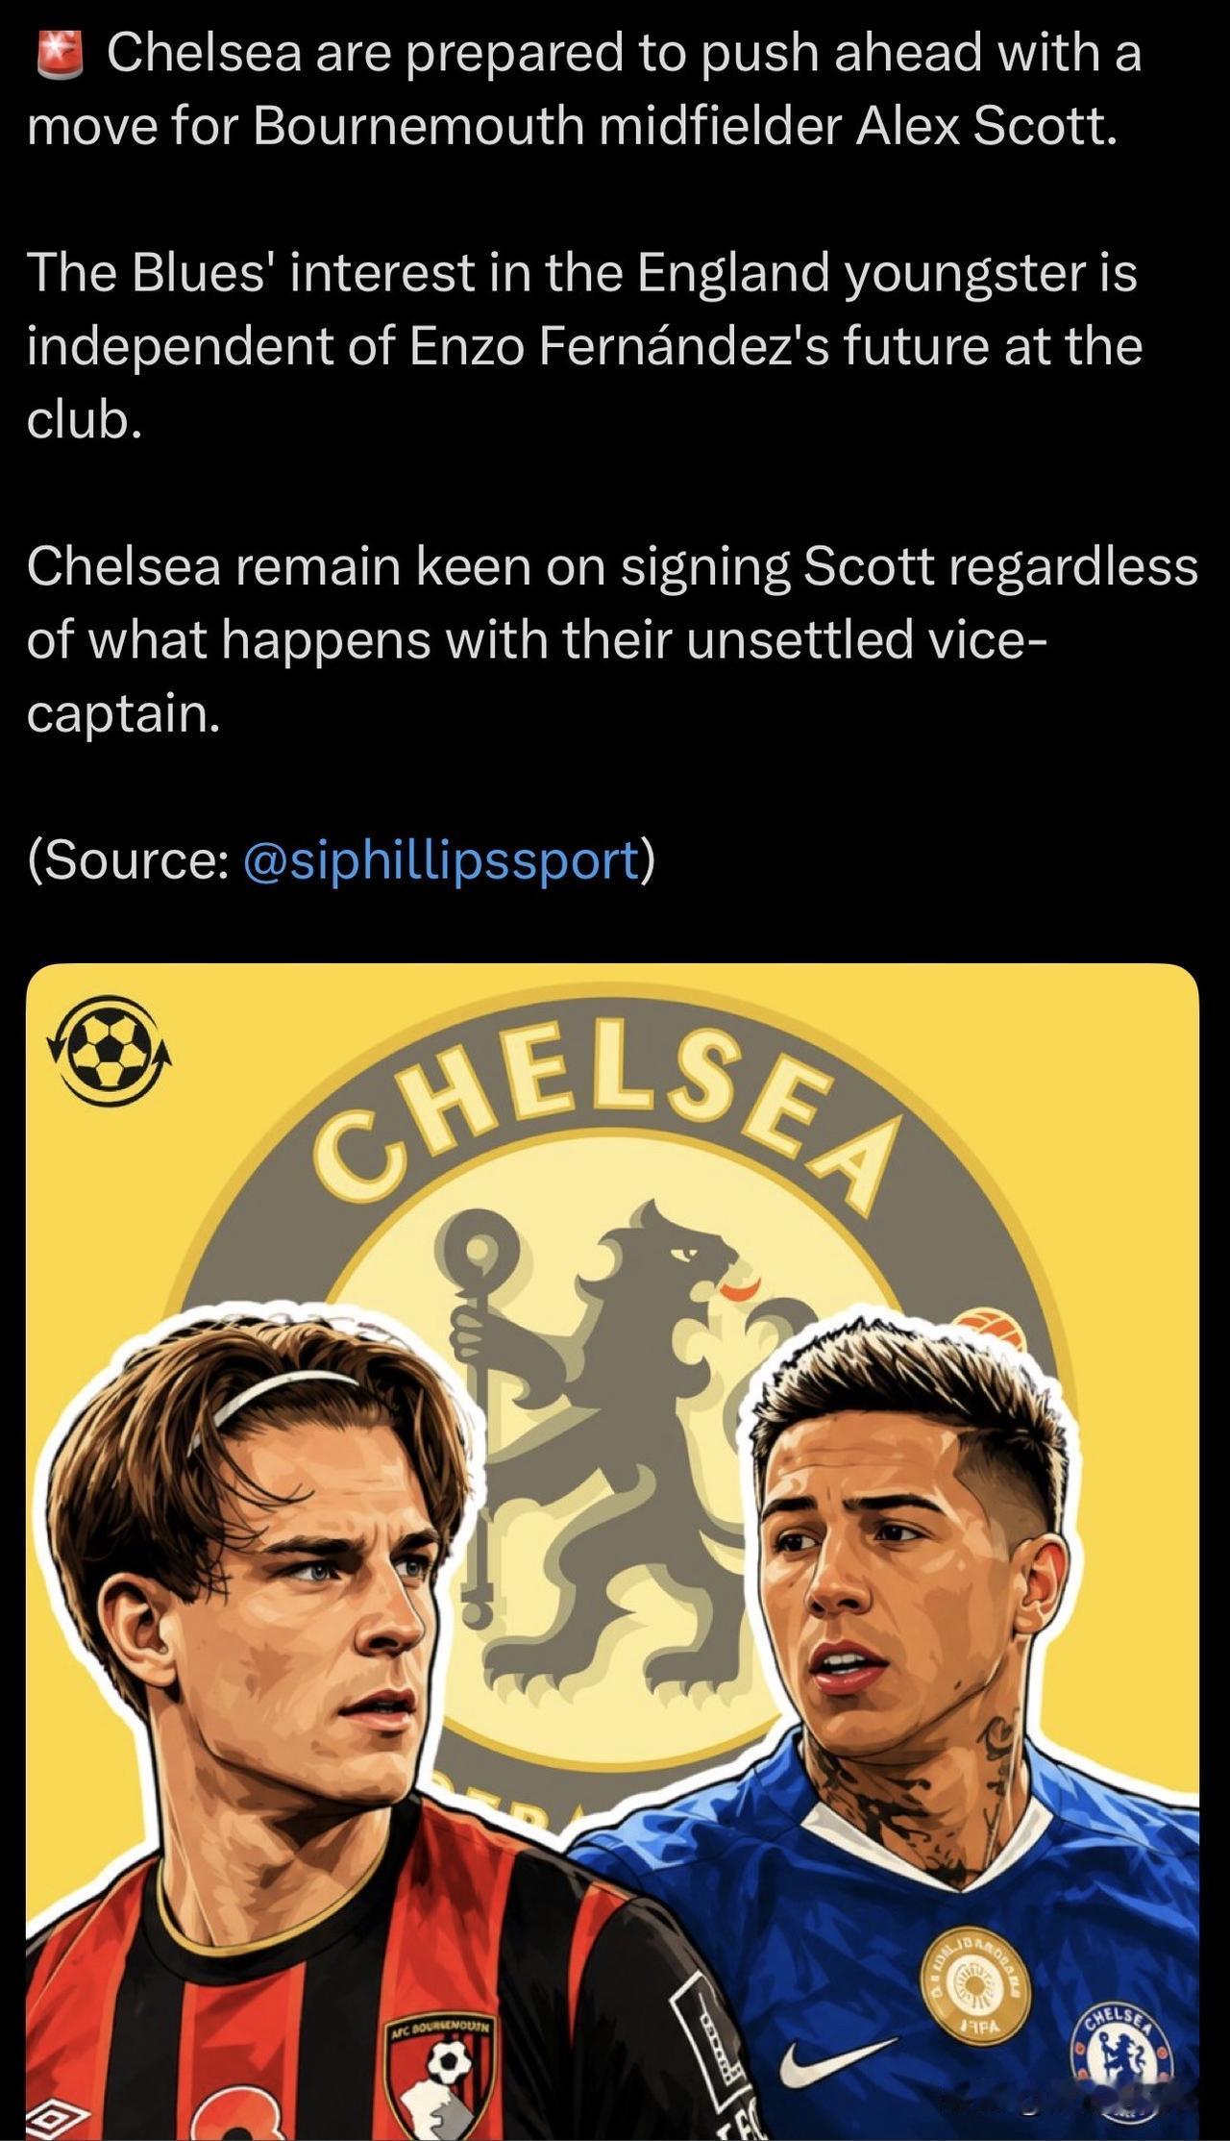
Task: Open the attached yellow Chelsea artwork image
Action: pyautogui.click(x=613, y=1552)
